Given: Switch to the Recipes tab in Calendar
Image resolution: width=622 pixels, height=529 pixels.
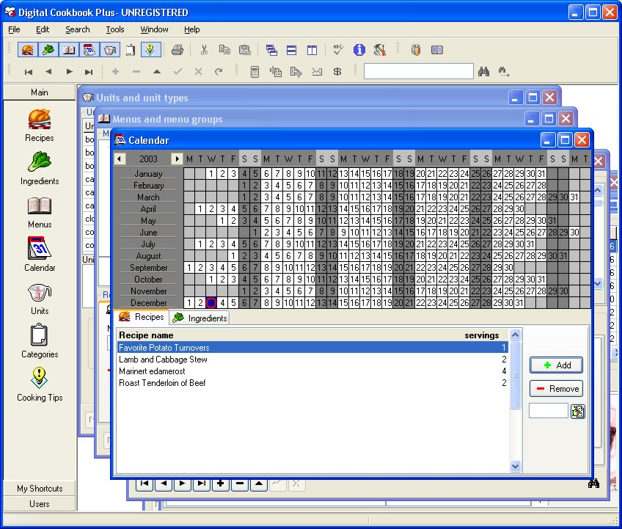Looking at the screenshot, I should (142, 317).
